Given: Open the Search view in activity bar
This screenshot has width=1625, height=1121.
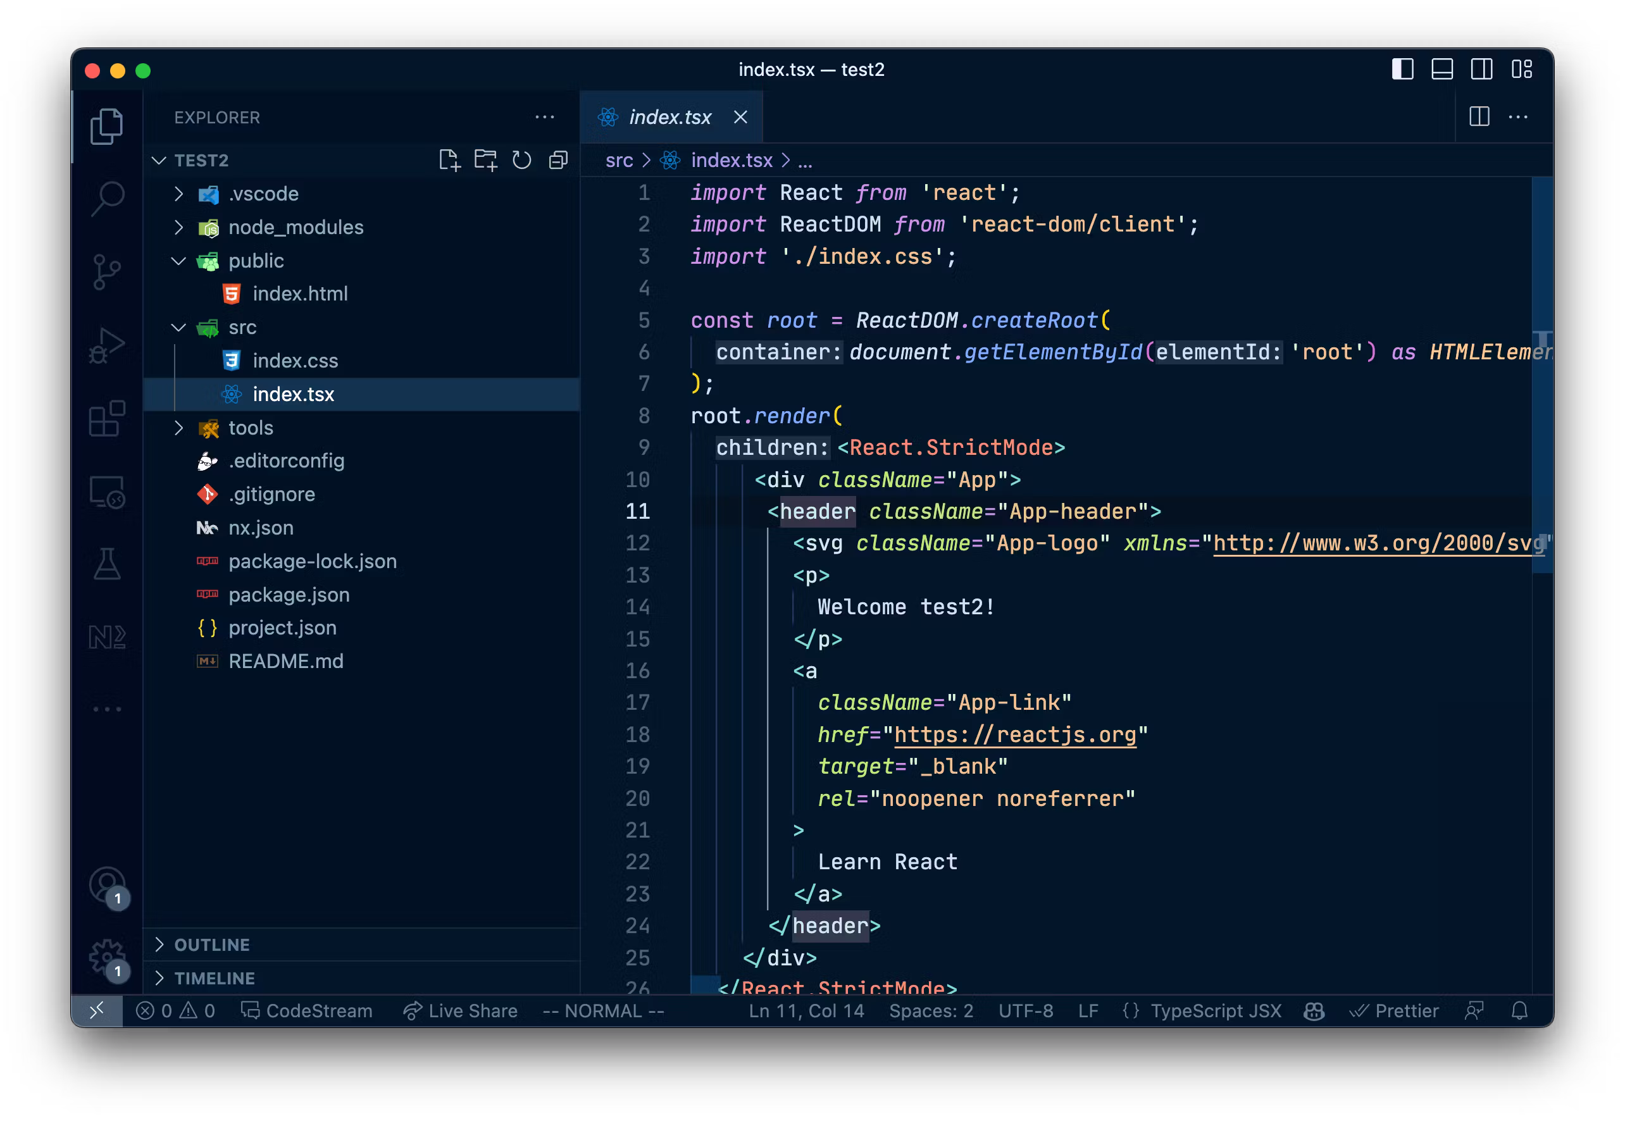Looking at the screenshot, I should (107, 199).
